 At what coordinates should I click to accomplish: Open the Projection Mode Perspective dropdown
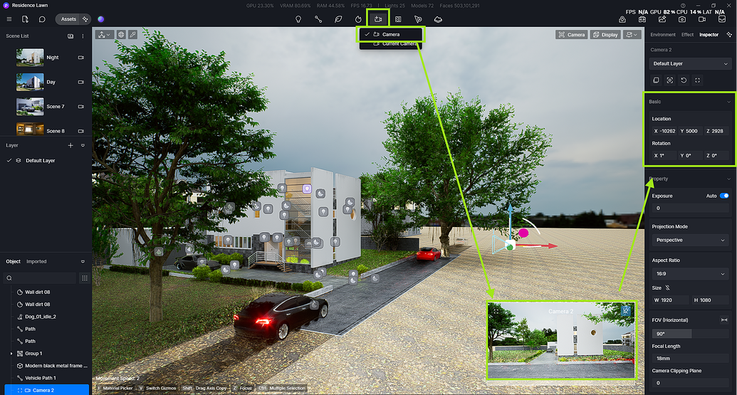click(x=690, y=240)
